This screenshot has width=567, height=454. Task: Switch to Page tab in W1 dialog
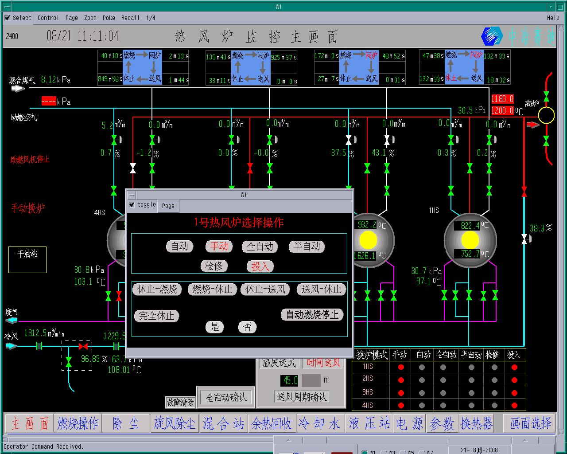(168, 206)
